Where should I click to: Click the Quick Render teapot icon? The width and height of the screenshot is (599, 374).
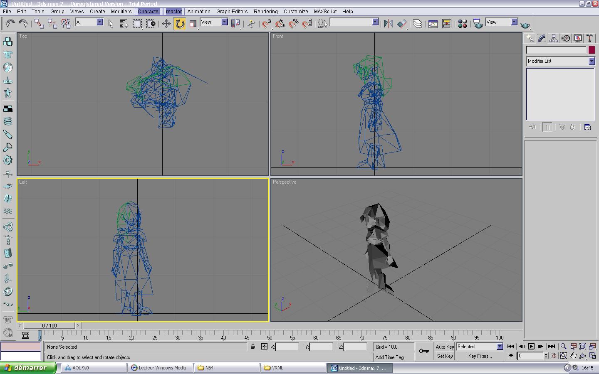click(x=525, y=25)
